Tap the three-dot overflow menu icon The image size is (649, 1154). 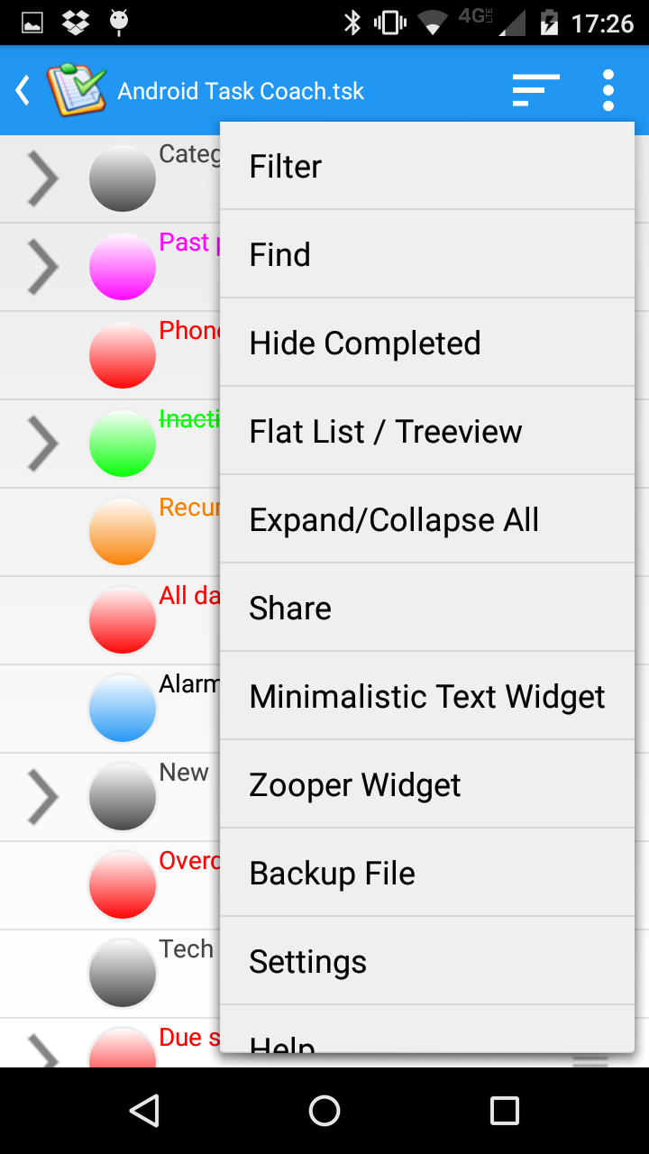608,90
